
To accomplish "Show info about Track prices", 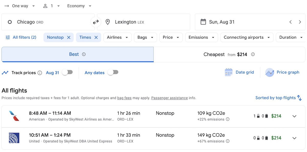I will click(x=40, y=73).
